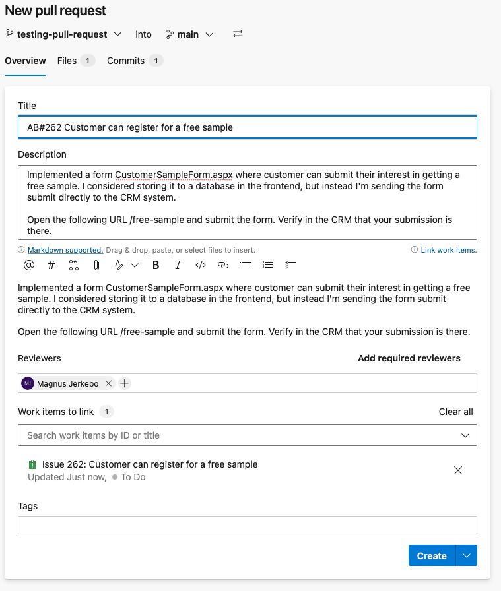Image resolution: width=501 pixels, height=591 pixels.
Task: Toggle bold formatting
Action: point(155,265)
